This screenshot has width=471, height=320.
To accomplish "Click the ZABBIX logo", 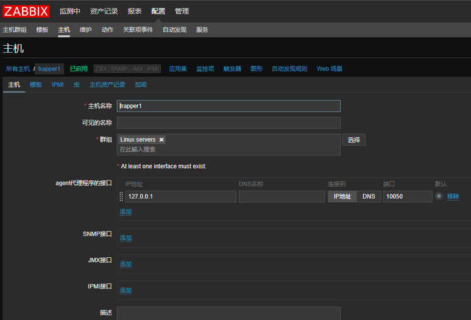I will pos(26,12).
